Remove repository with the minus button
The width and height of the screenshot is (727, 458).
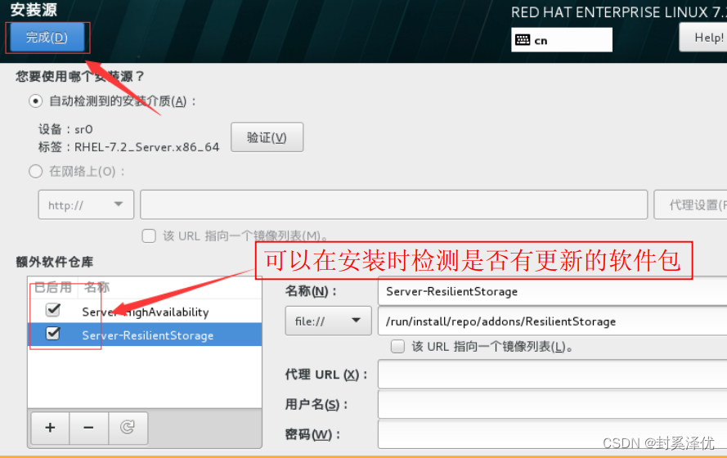coord(88,428)
